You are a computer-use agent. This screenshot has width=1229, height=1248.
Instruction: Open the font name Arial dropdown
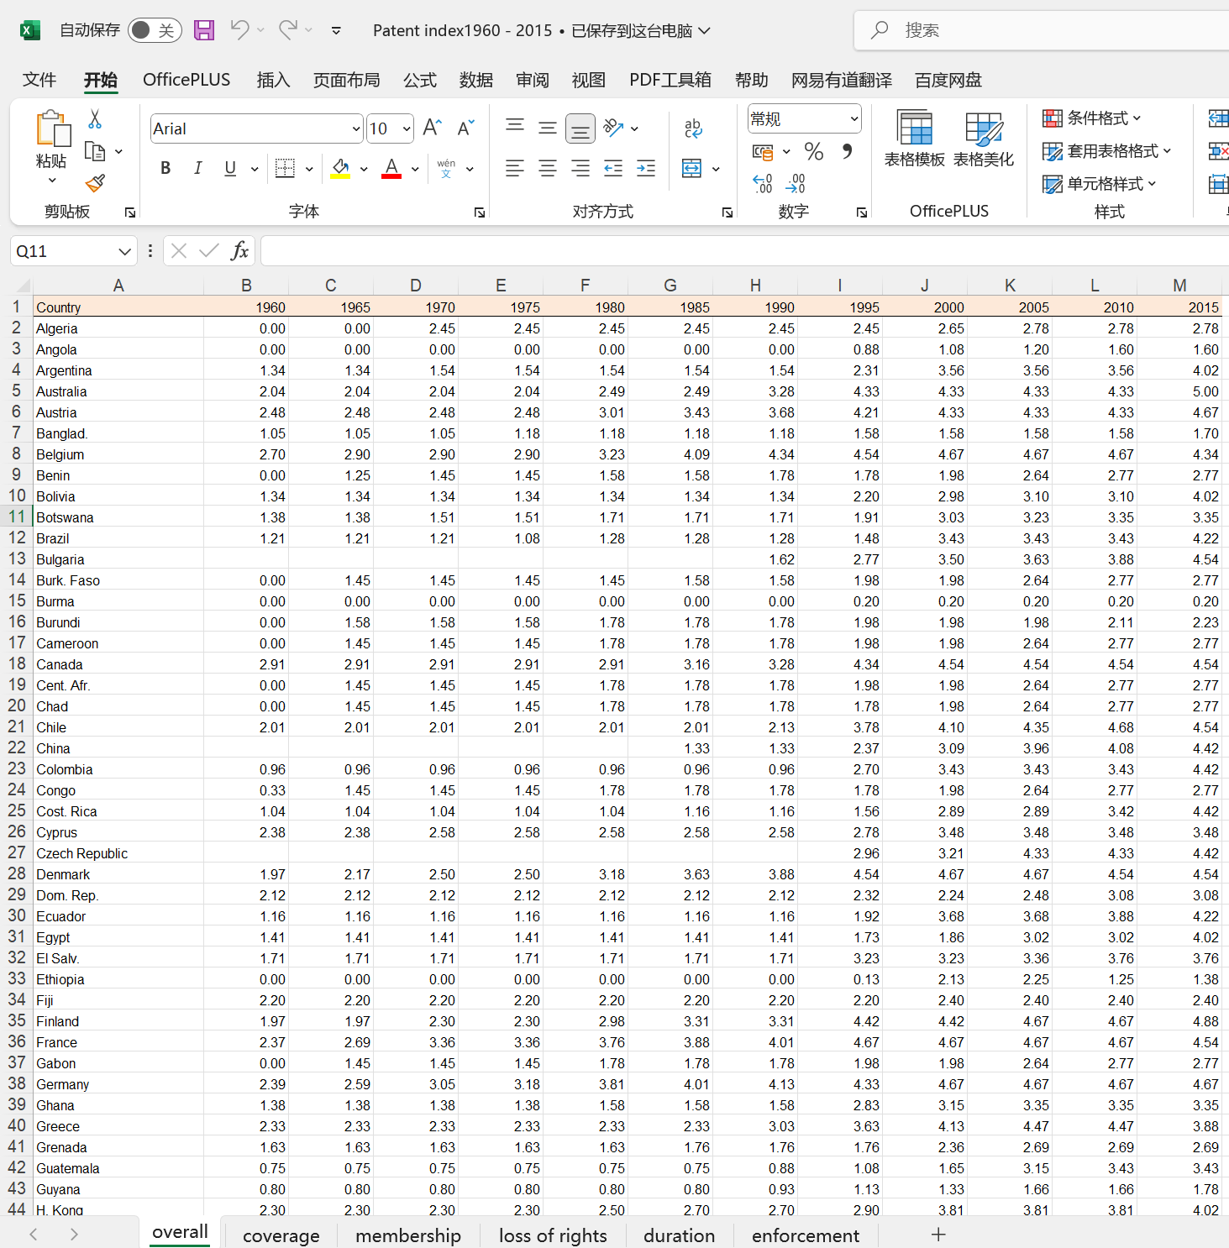pyautogui.click(x=356, y=128)
